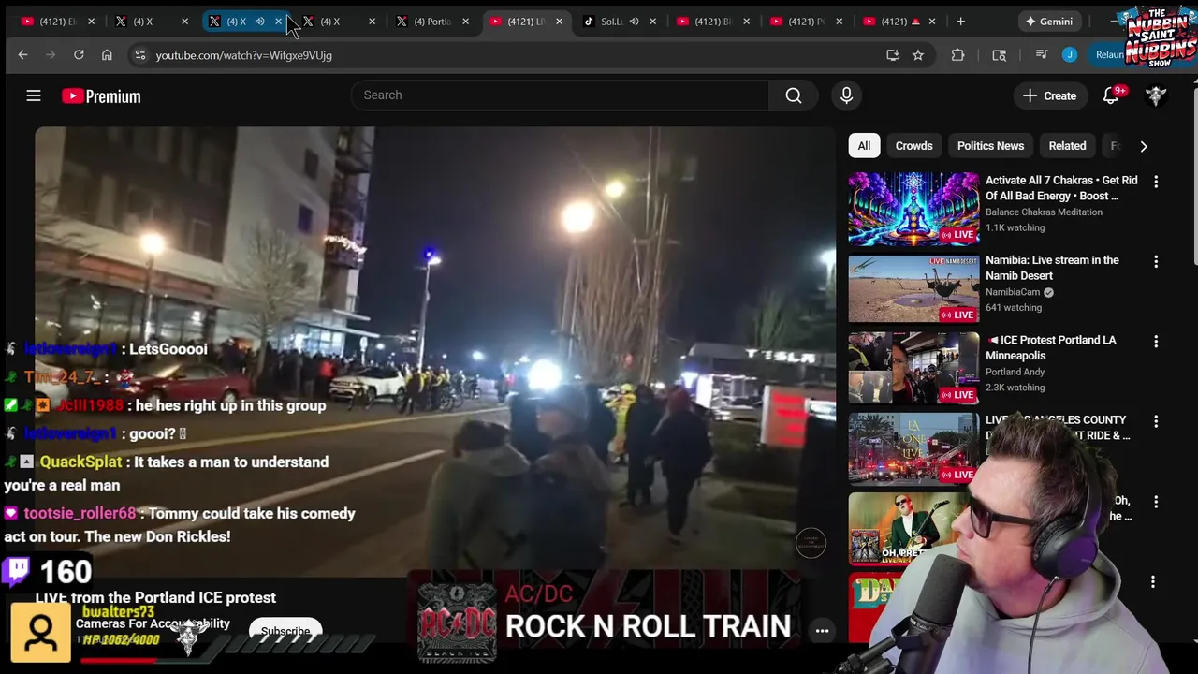Open the browser extensions puzzle icon
Image resolution: width=1198 pixels, height=674 pixels.
coord(957,55)
